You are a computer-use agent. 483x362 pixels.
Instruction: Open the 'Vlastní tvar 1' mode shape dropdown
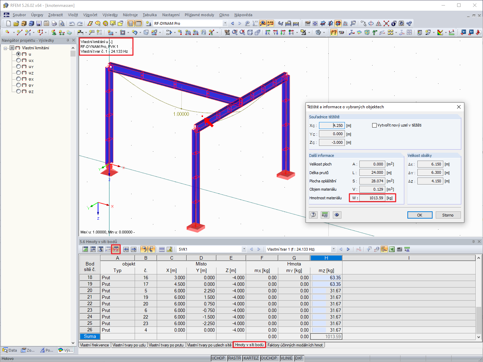pyautogui.click(x=334, y=249)
